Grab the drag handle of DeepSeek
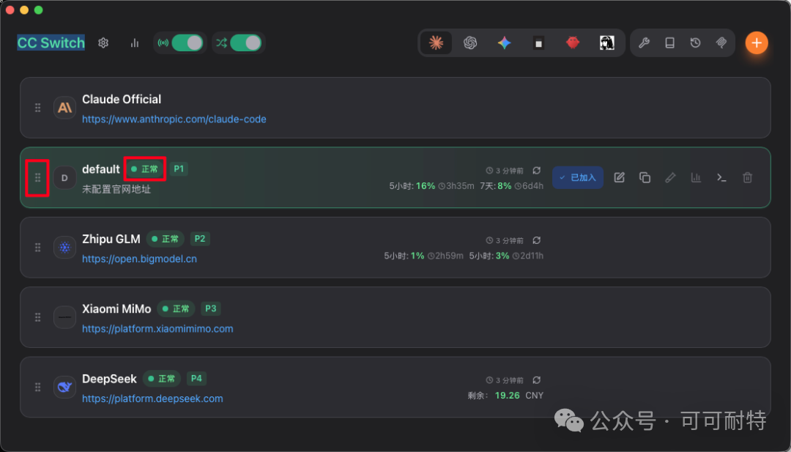The image size is (791, 452). click(37, 387)
